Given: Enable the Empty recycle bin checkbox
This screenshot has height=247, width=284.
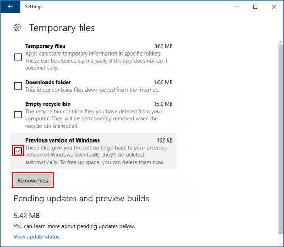Looking at the screenshot, I should tap(18, 115).
